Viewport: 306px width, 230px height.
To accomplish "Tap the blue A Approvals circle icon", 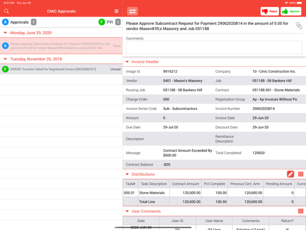I will (x=6, y=22).
